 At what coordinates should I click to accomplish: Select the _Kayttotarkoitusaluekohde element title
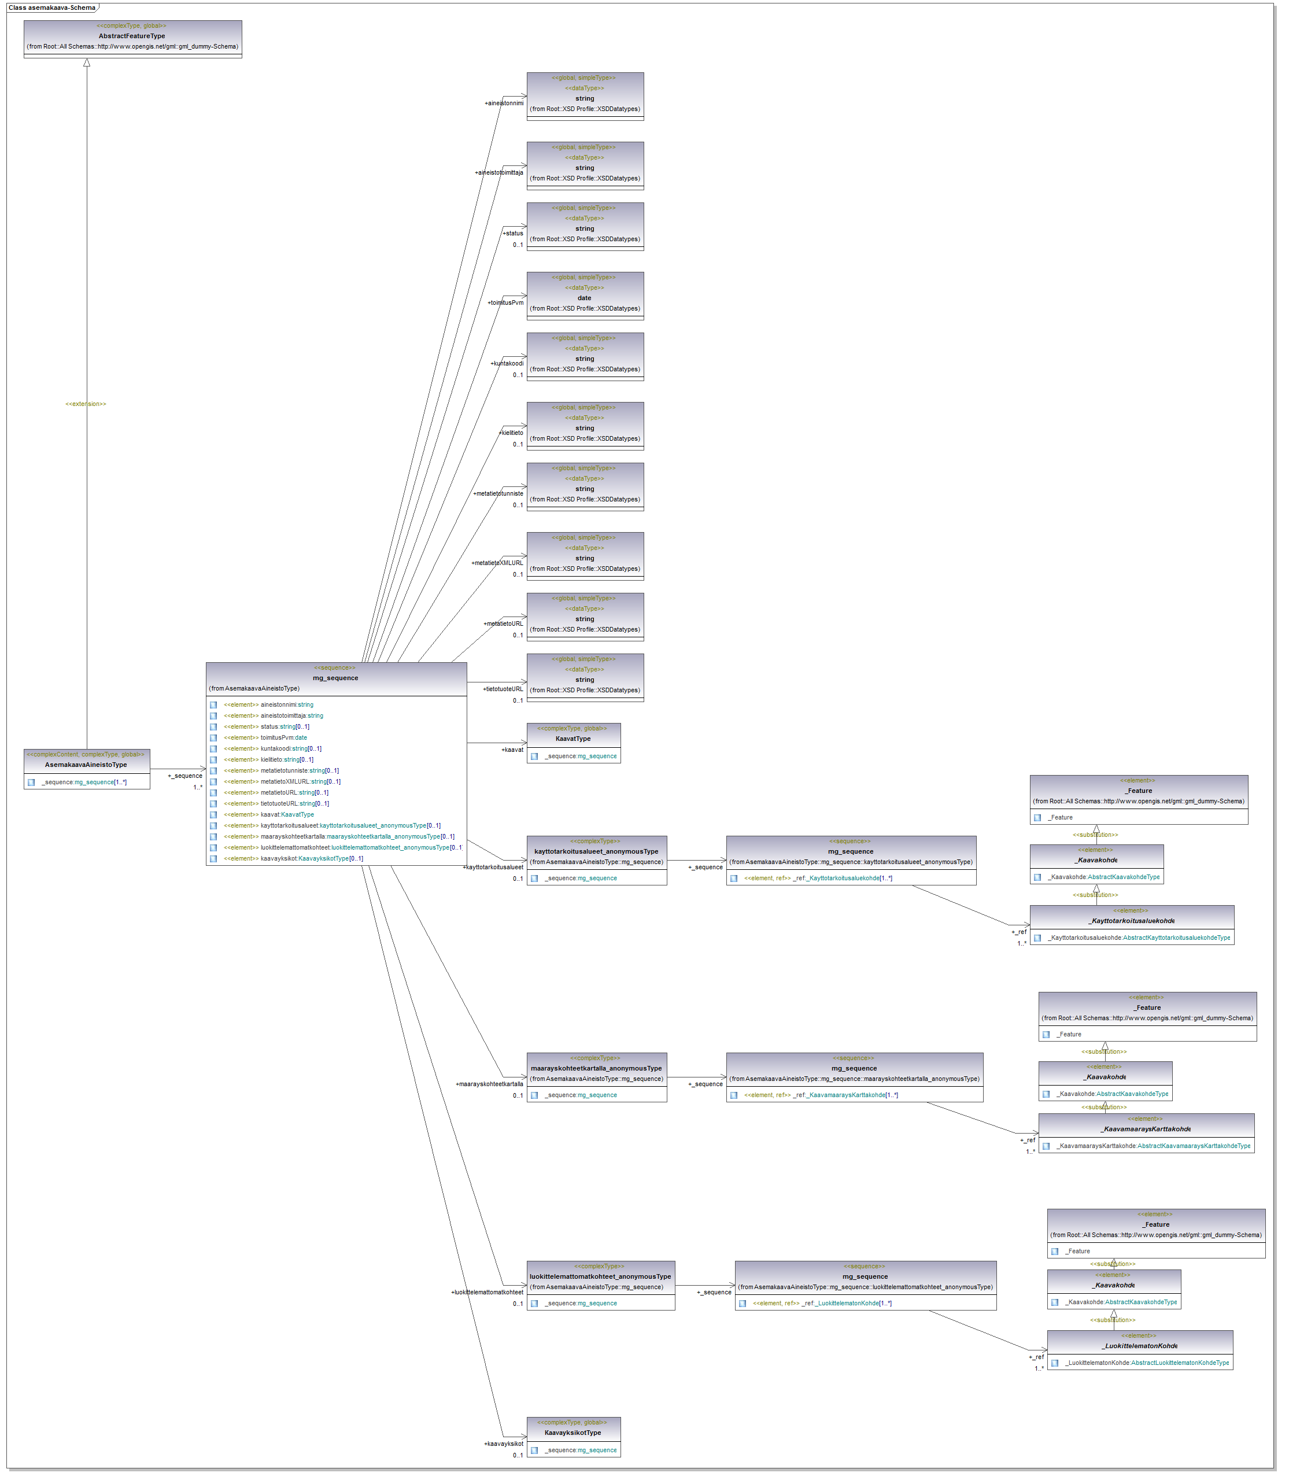tap(1132, 922)
